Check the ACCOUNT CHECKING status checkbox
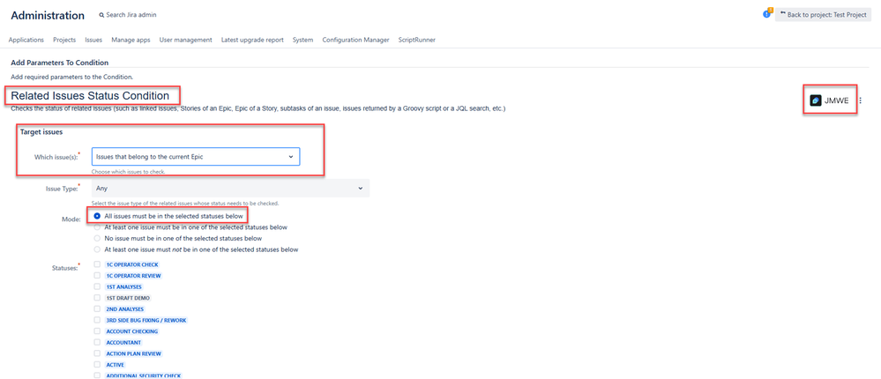Viewport: 881px width, 379px height. pyautogui.click(x=97, y=331)
